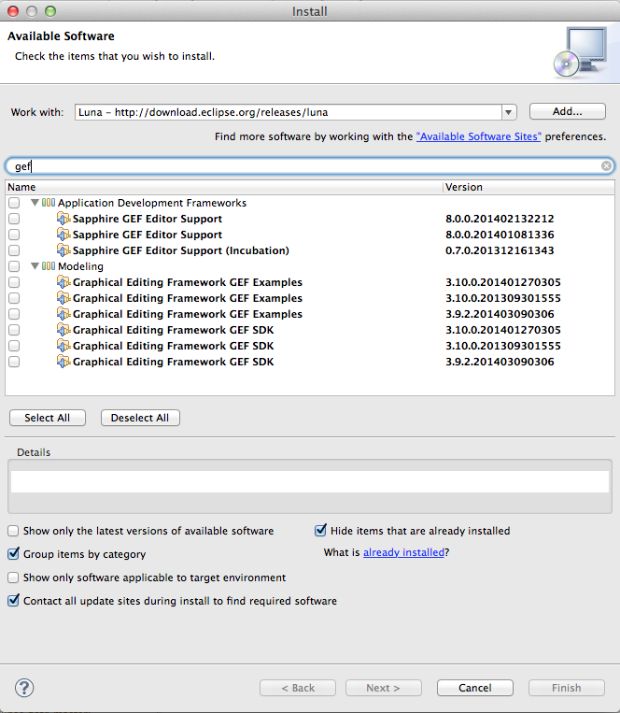Click the Sapphire GEF Editor Support 8.0.0.201402132212 feature icon

(x=63, y=219)
